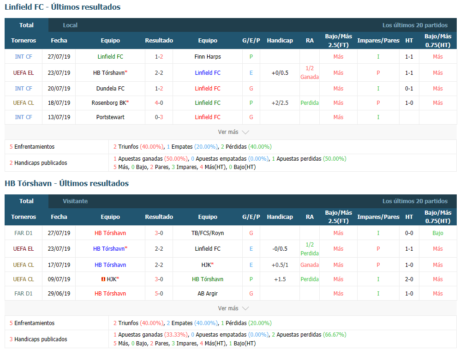This screenshot has height=350, width=460.
Task: Click HJK in the 17/07/19 row
Action: [206, 265]
